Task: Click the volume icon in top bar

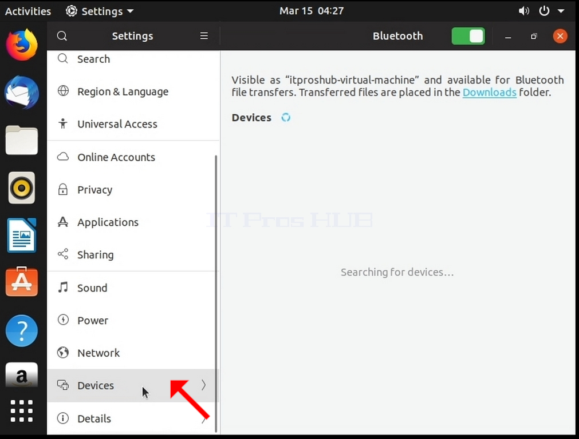Action: [523, 11]
